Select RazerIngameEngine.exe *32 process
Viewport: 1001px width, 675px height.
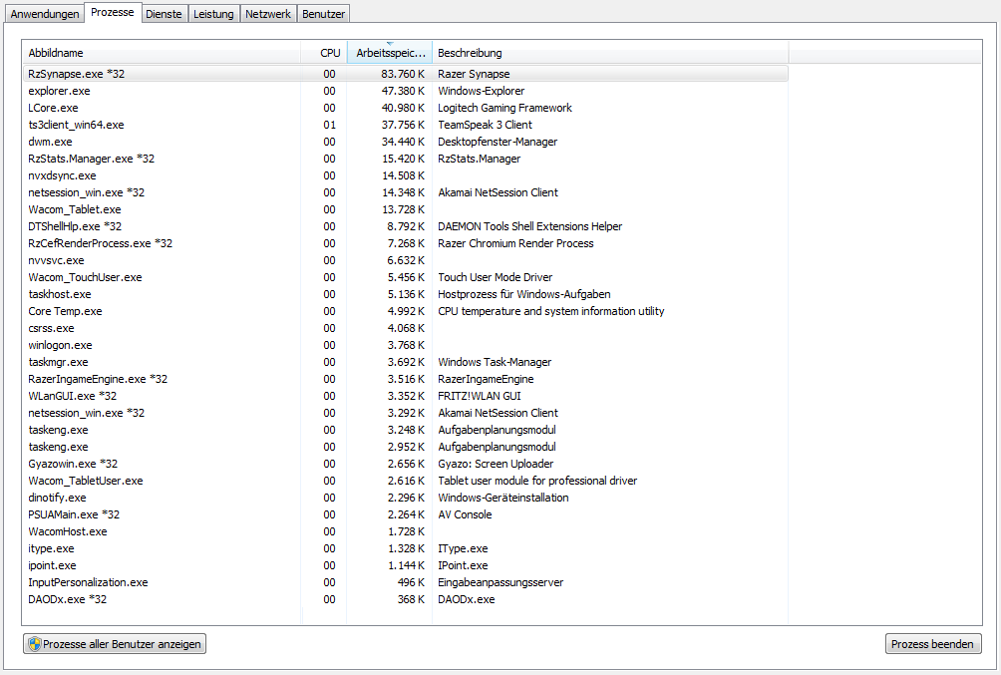(406, 379)
